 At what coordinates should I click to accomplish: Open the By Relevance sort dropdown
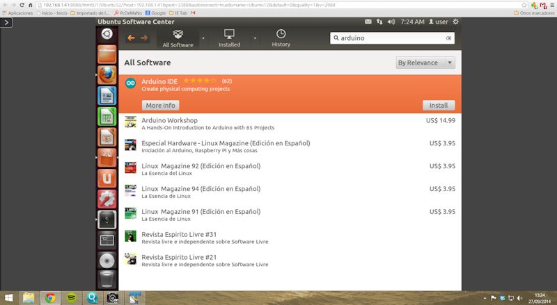425,63
